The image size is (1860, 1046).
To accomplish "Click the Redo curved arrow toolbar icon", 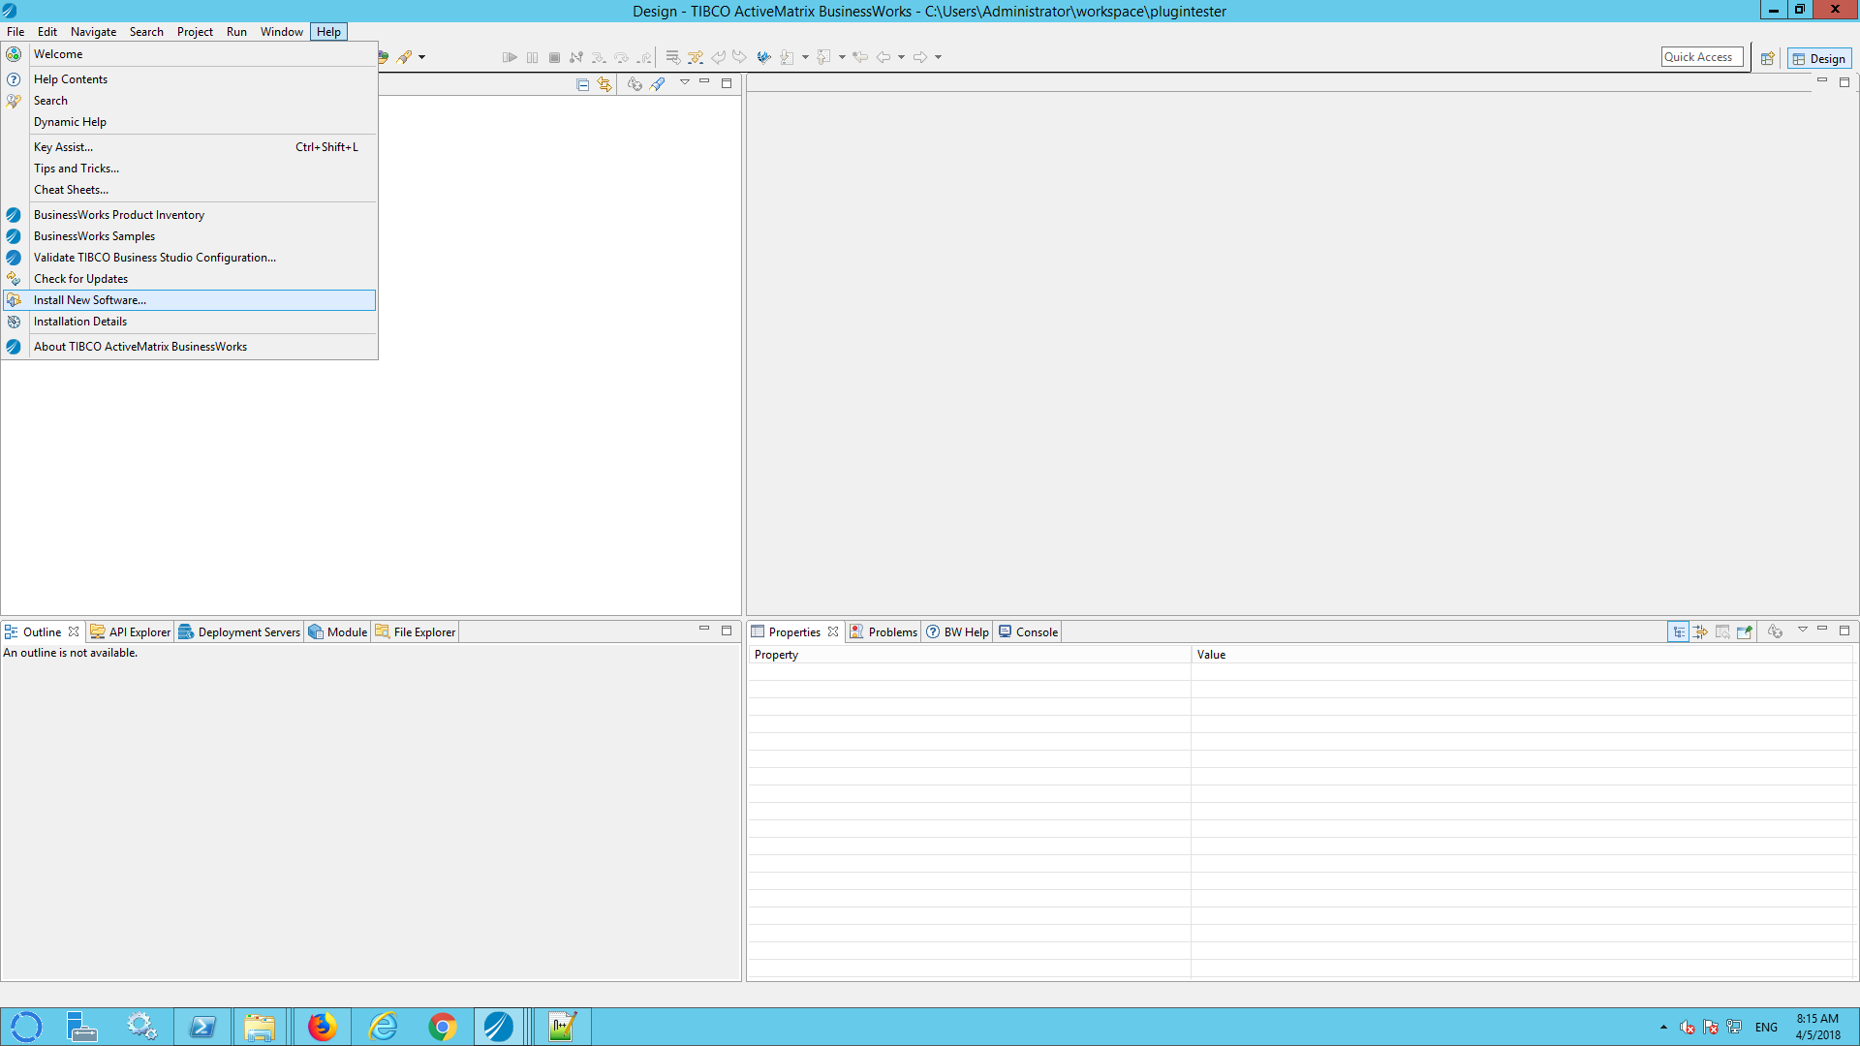I will (740, 57).
